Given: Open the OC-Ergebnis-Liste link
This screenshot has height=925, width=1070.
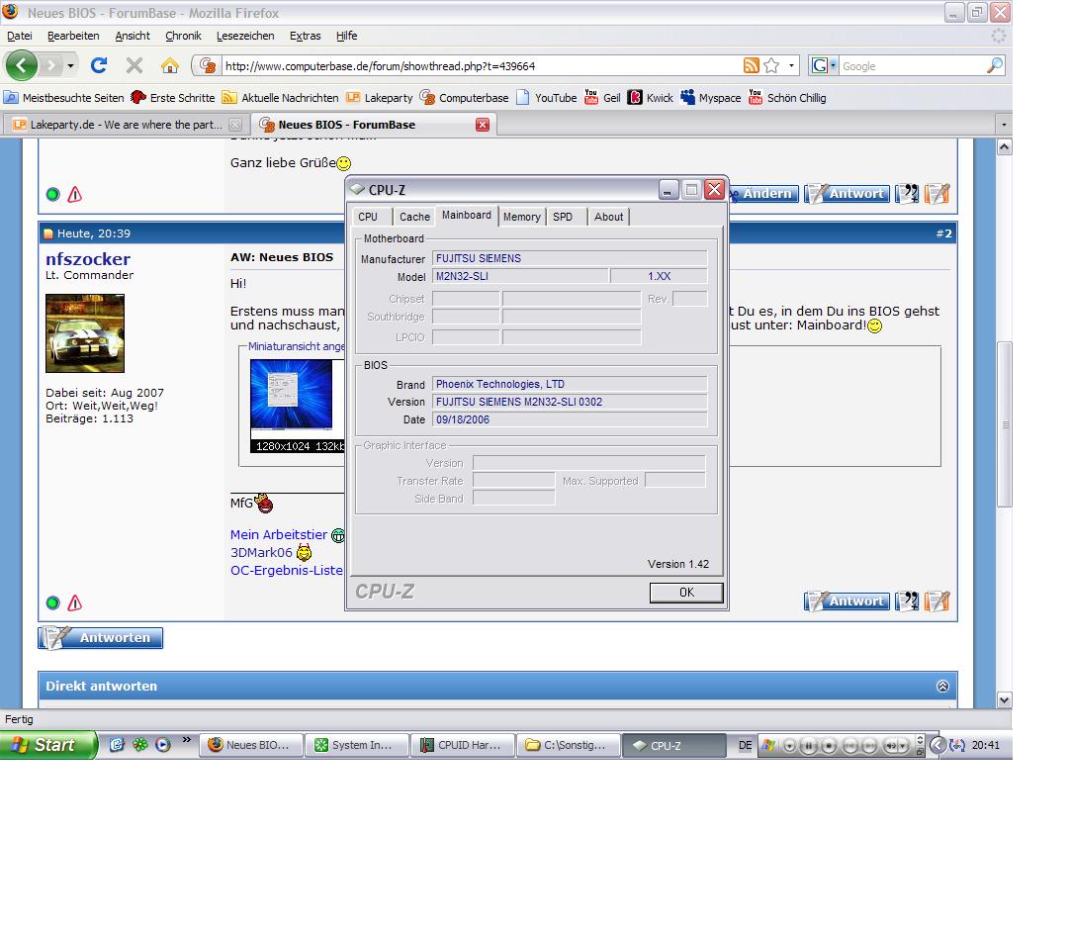Looking at the screenshot, I should pyautogui.click(x=287, y=570).
